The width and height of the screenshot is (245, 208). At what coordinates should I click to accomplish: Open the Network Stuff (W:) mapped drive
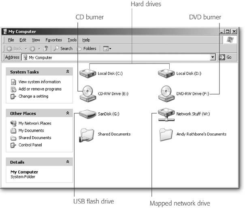coord(166,114)
